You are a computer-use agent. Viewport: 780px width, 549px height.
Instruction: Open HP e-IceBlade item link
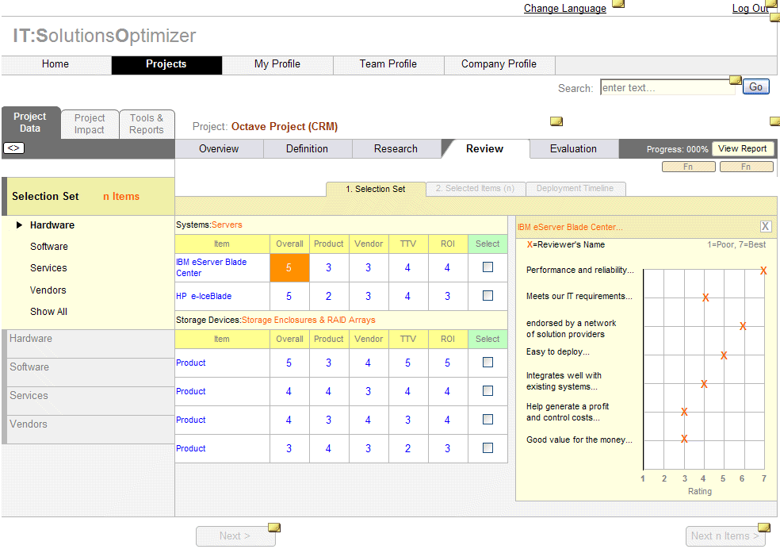pyautogui.click(x=204, y=296)
